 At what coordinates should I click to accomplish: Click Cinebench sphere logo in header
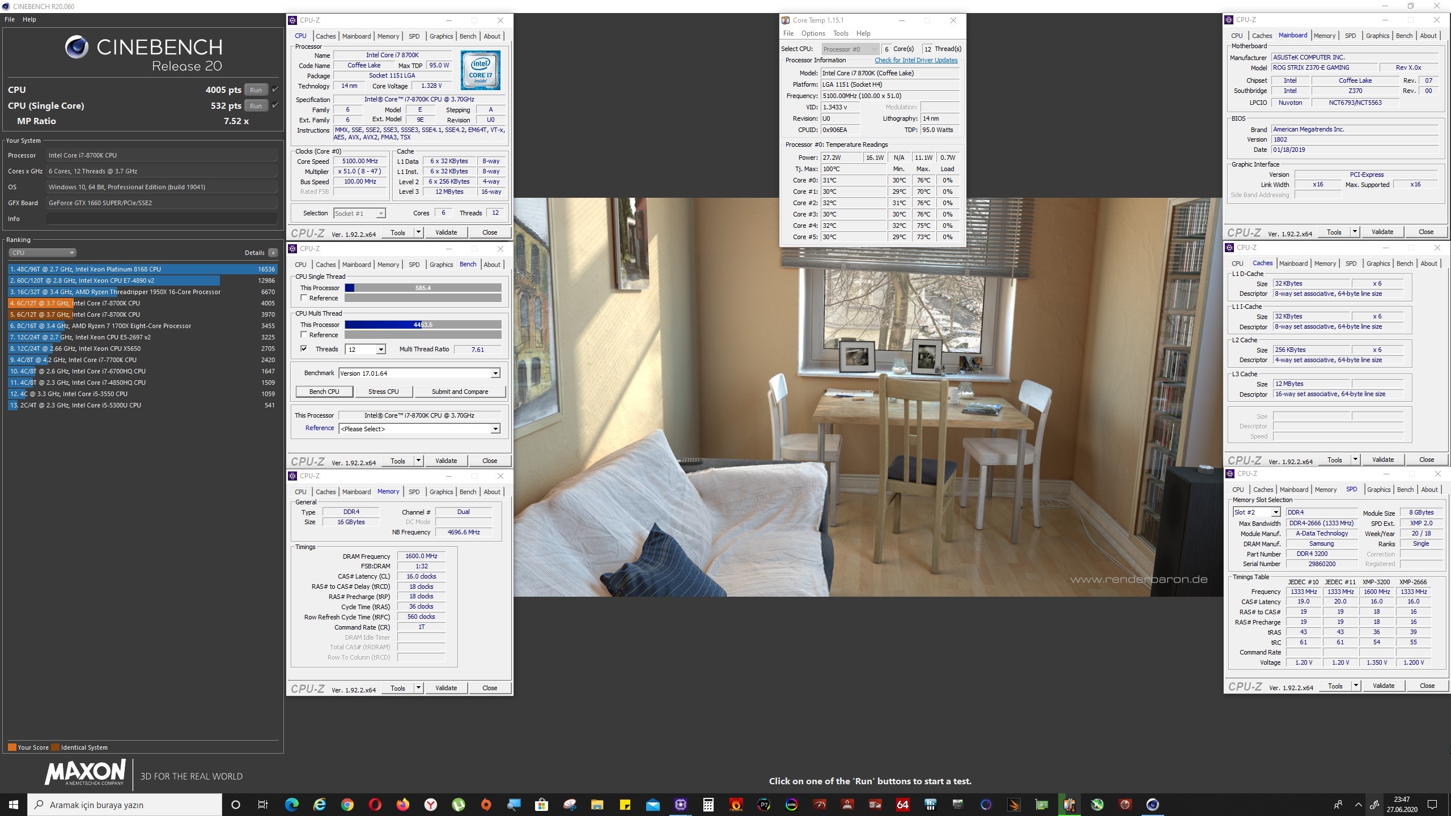pyautogui.click(x=77, y=47)
